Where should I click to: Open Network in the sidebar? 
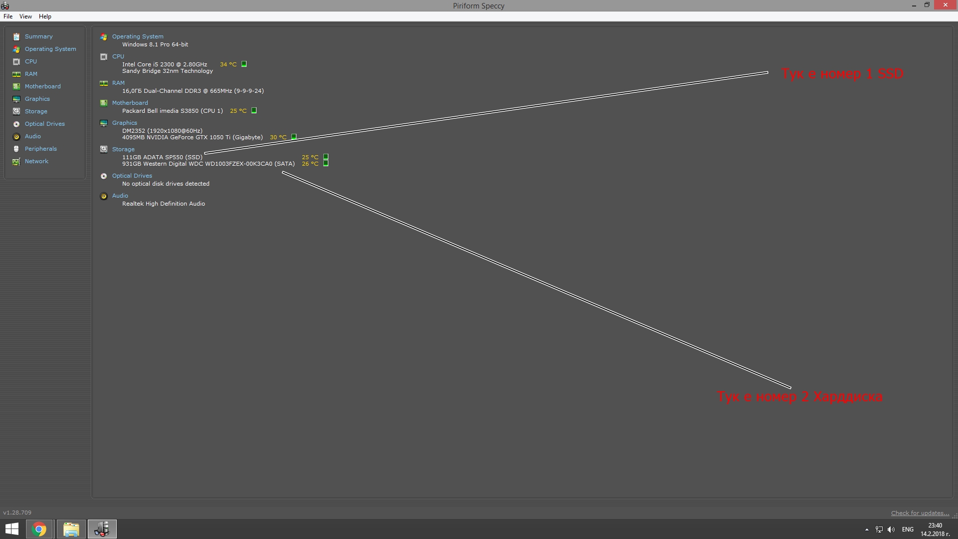[x=36, y=161]
